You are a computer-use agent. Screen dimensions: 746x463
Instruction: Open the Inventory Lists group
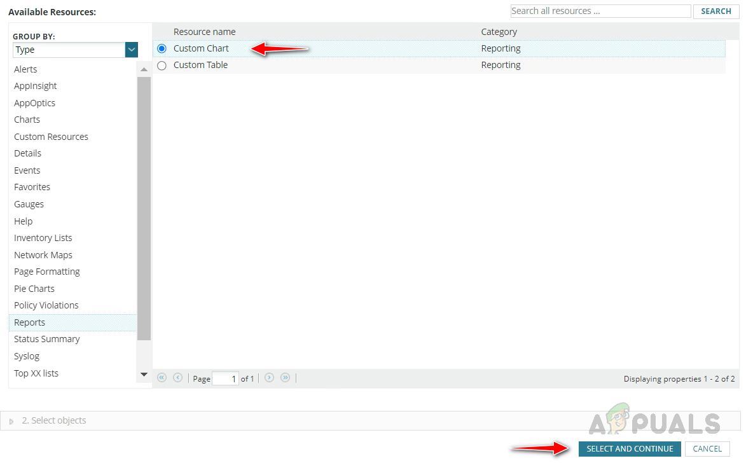pyautogui.click(x=43, y=238)
